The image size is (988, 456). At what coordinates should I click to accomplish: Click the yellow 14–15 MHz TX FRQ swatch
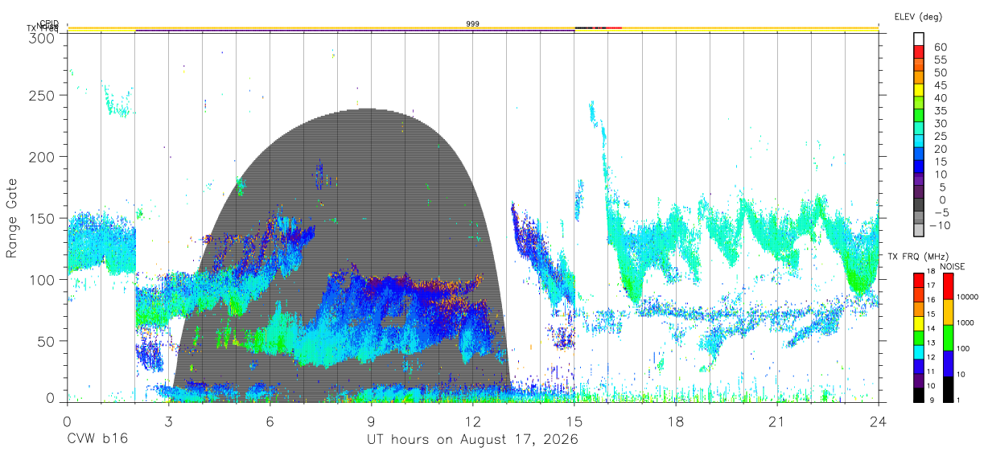click(x=918, y=322)
